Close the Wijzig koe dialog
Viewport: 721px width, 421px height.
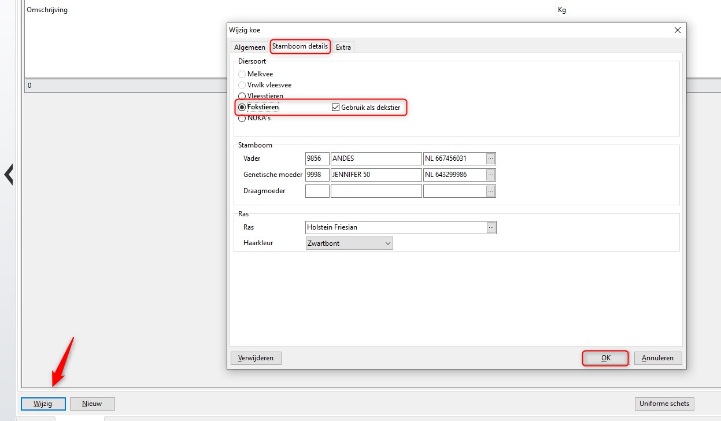click(x=678, y=30)
